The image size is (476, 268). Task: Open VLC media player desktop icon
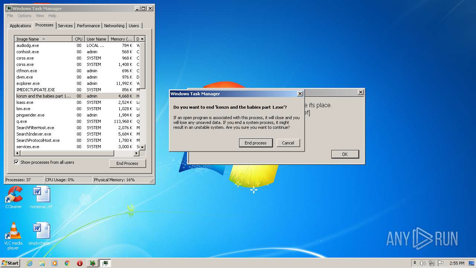click(13, 236)
